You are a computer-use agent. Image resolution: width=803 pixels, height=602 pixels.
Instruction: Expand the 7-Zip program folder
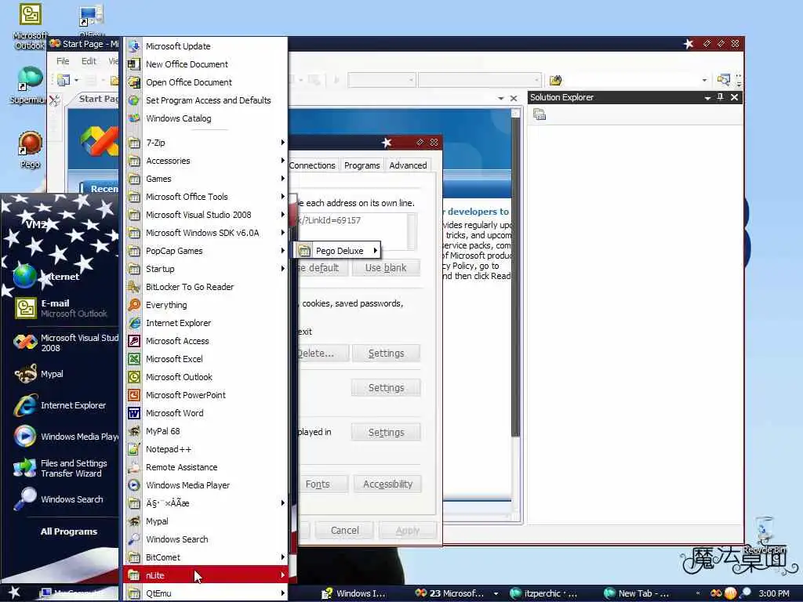pyautogui.click(x=205, y=143)
